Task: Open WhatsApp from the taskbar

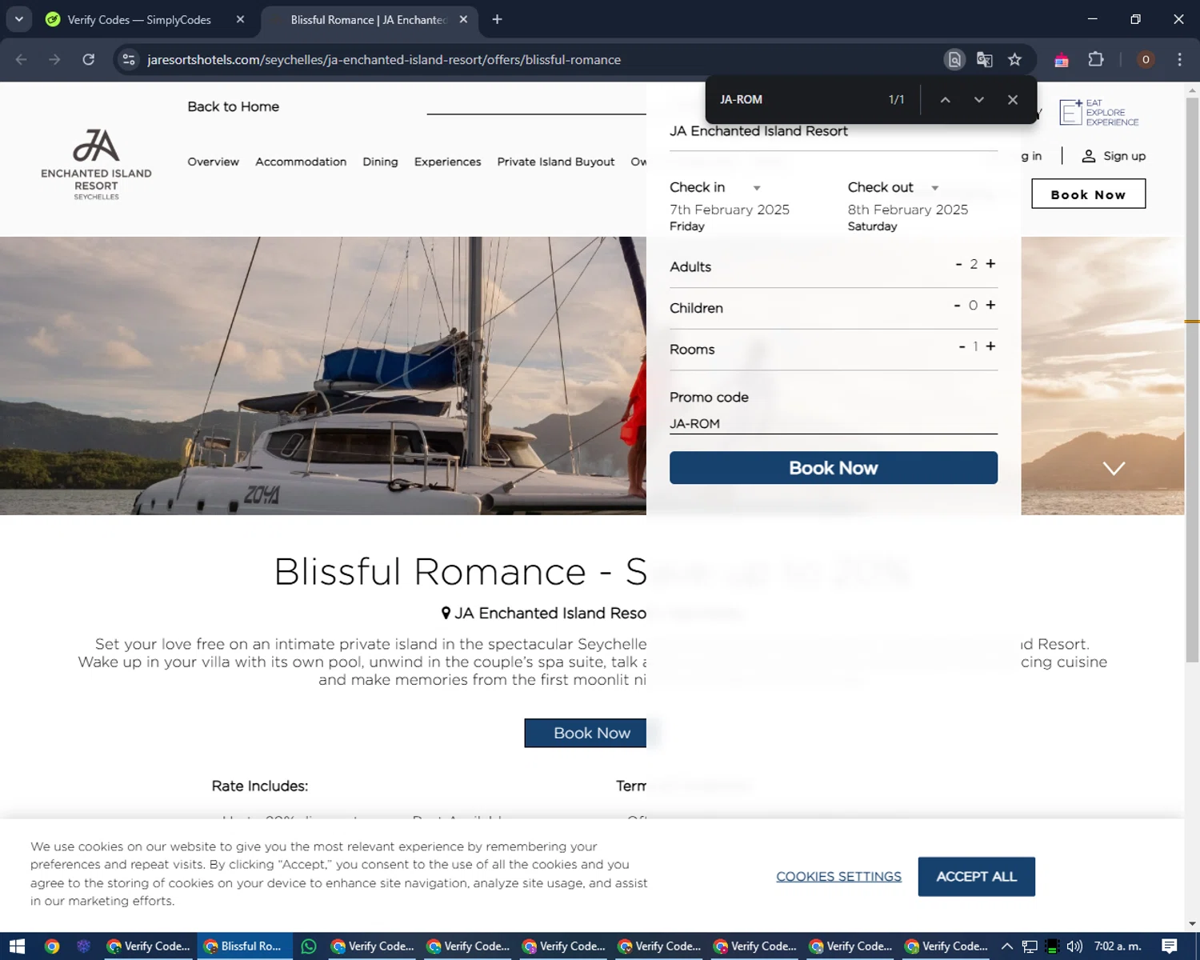Action: 309,946
